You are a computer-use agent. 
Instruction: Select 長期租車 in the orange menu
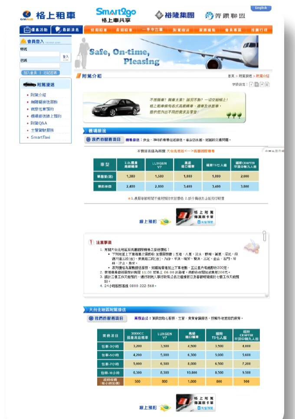124,30
